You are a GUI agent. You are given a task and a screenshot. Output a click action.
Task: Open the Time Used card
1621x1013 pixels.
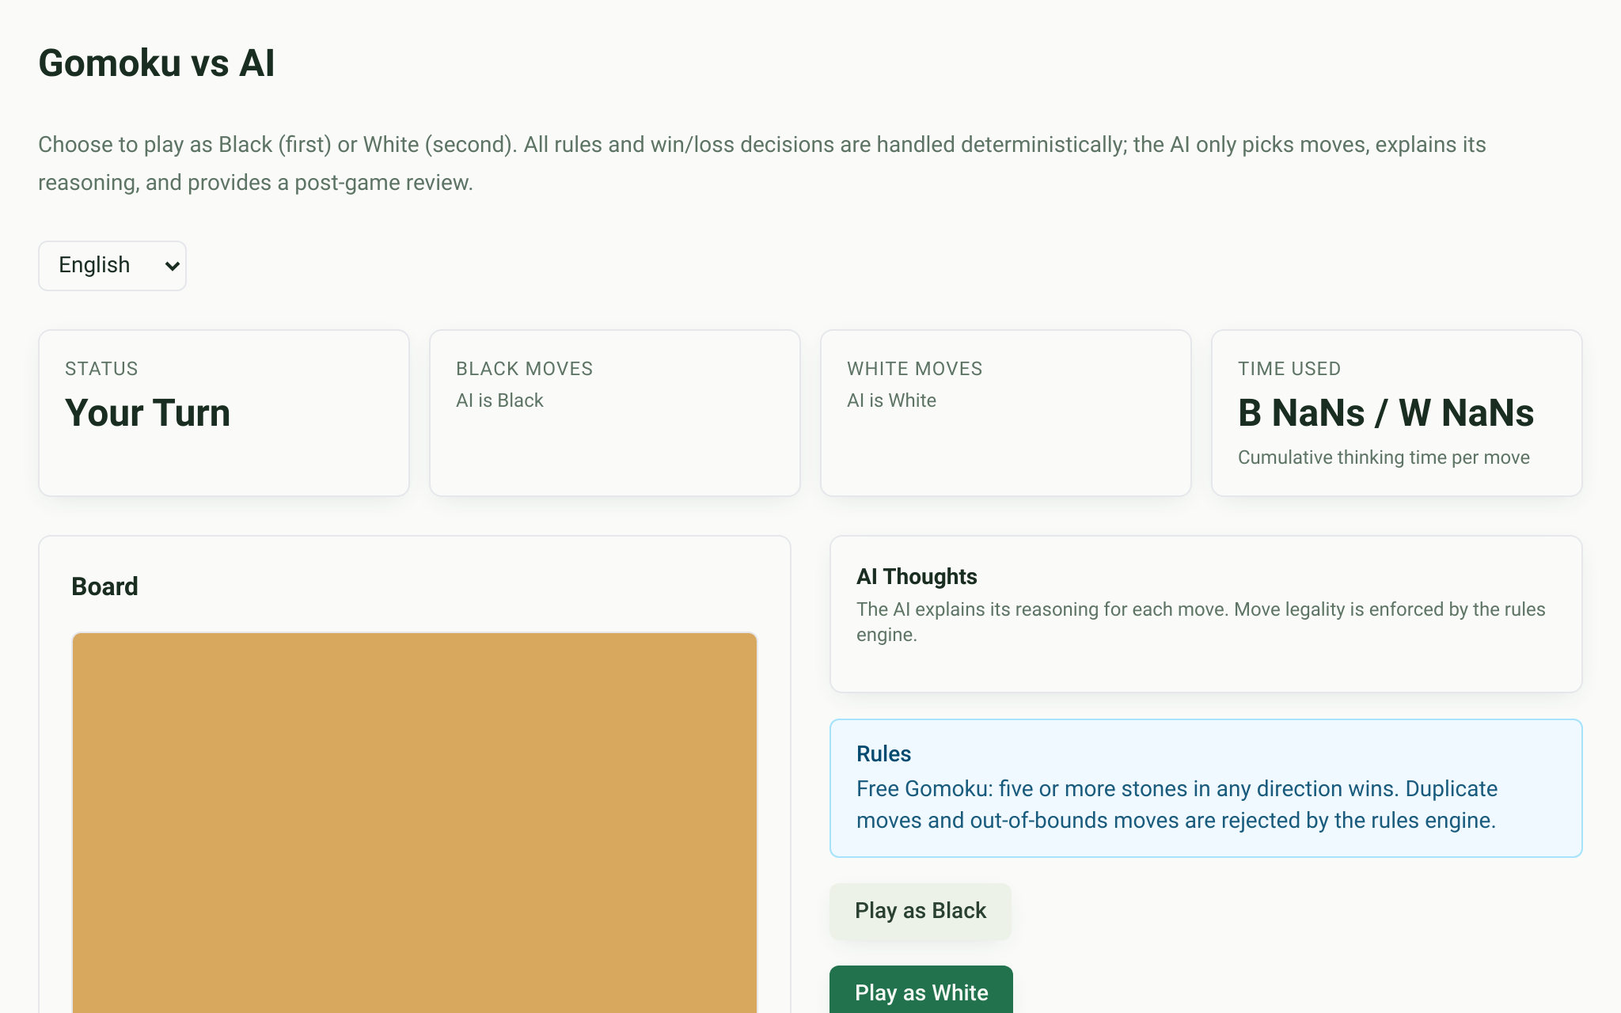(1397, 413)
